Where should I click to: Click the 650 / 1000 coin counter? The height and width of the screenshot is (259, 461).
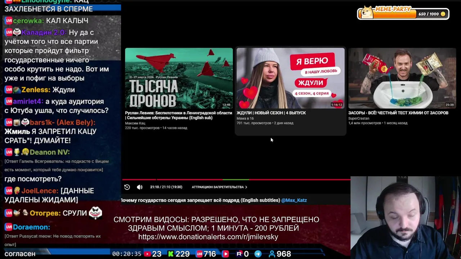(432, 14)
